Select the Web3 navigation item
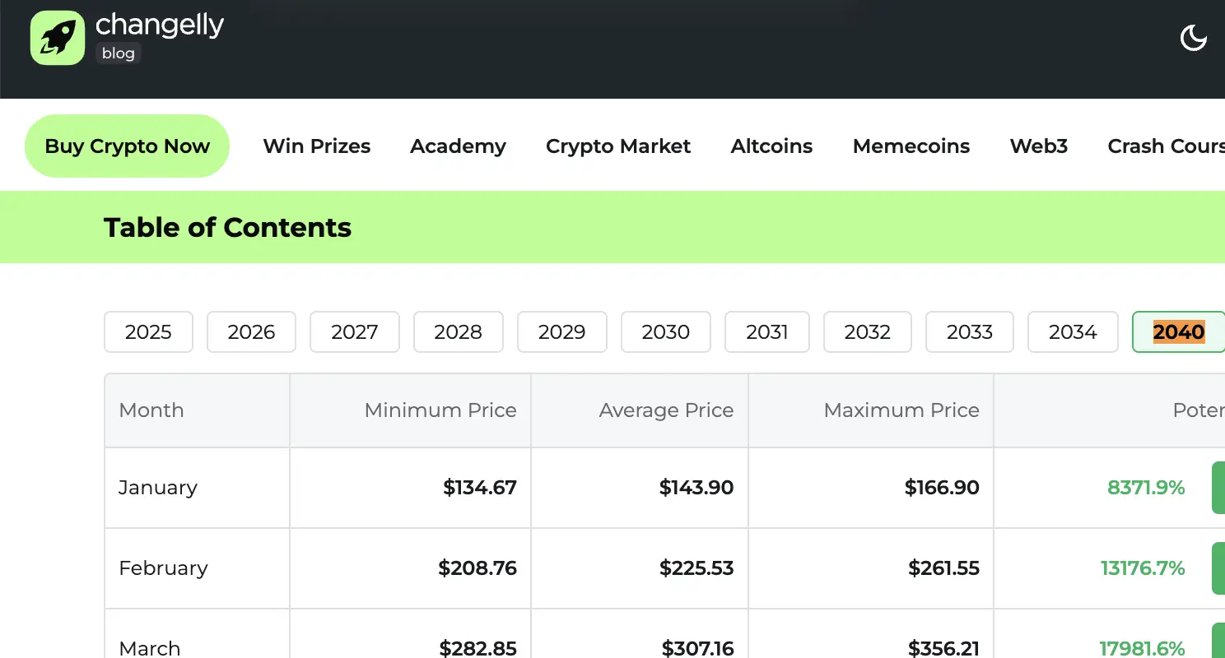 pyautogui.click(x=1039, y=146)
